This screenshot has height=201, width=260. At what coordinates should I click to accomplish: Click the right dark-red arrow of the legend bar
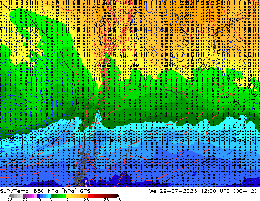tap(118, 196)
